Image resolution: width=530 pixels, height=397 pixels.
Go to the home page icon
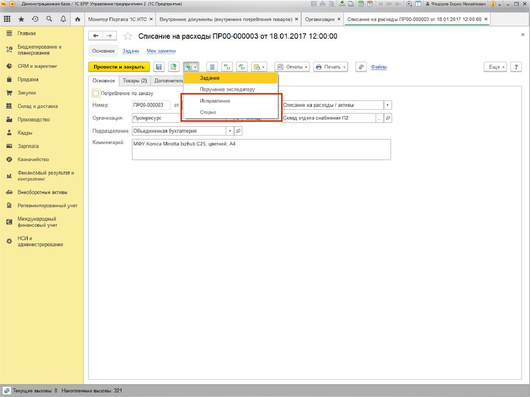pos(78,19)
